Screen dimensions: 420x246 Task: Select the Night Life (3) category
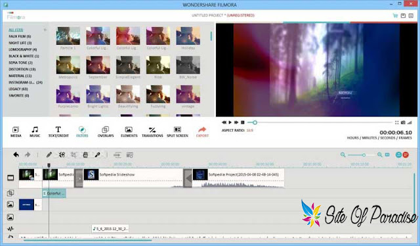pyautogui.click(x=20, y=43)
